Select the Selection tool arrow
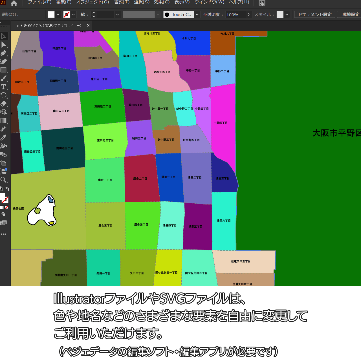 (4, 36)
